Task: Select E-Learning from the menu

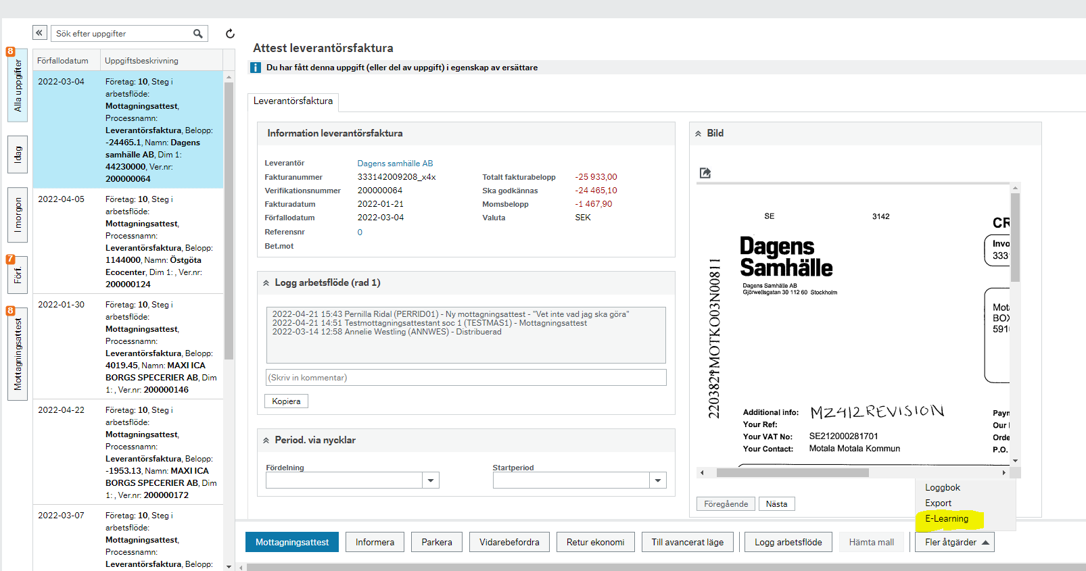Action: (946, 519)
